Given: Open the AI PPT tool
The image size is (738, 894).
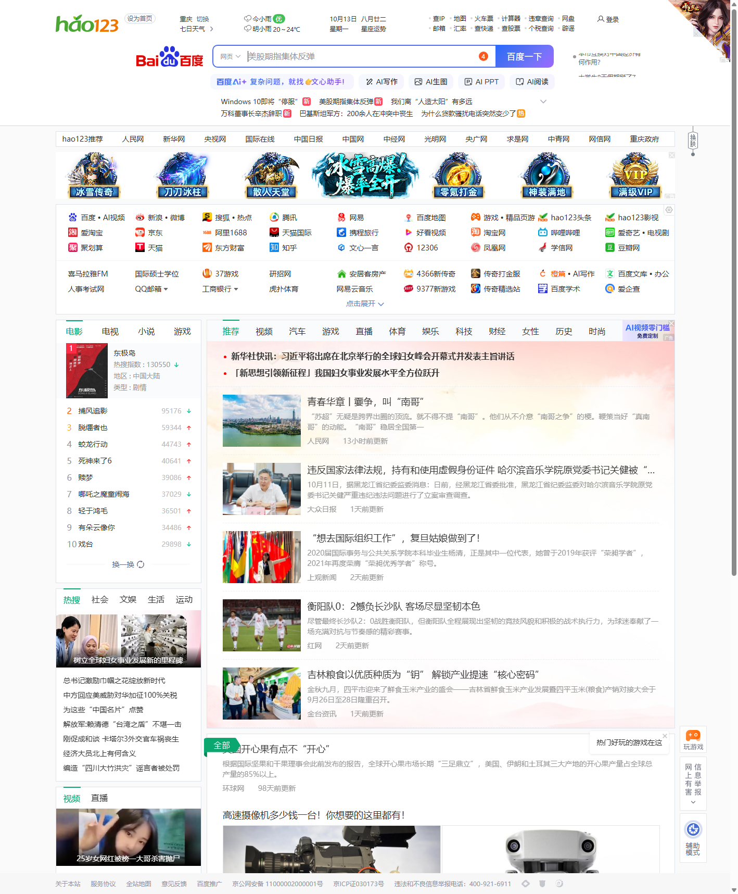Looking at the screenshot, I should pyautogui.click(x=481, y=82).
